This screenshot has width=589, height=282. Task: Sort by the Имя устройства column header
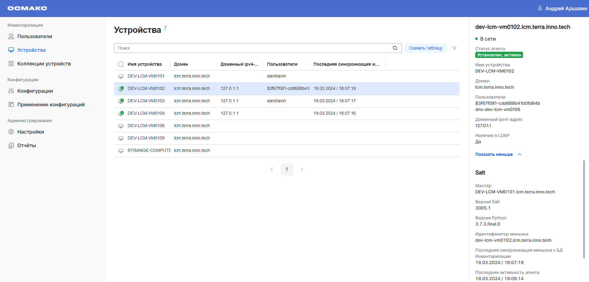click(x=144, y=64)
